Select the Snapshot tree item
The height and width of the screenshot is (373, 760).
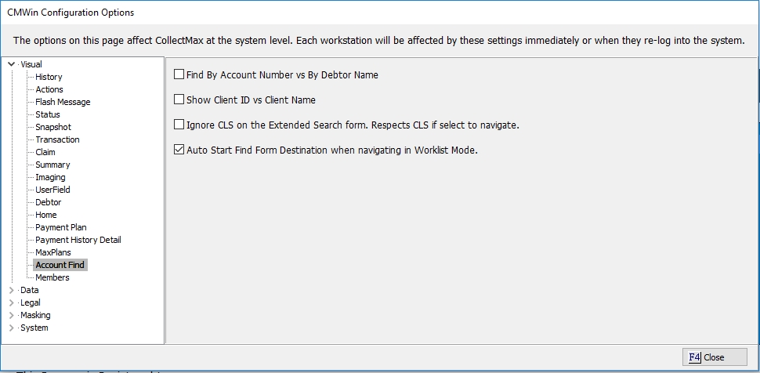[x=53, y=127]
